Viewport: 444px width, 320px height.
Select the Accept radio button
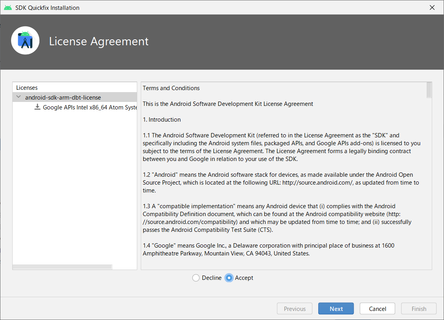click(x=229, y=277)
